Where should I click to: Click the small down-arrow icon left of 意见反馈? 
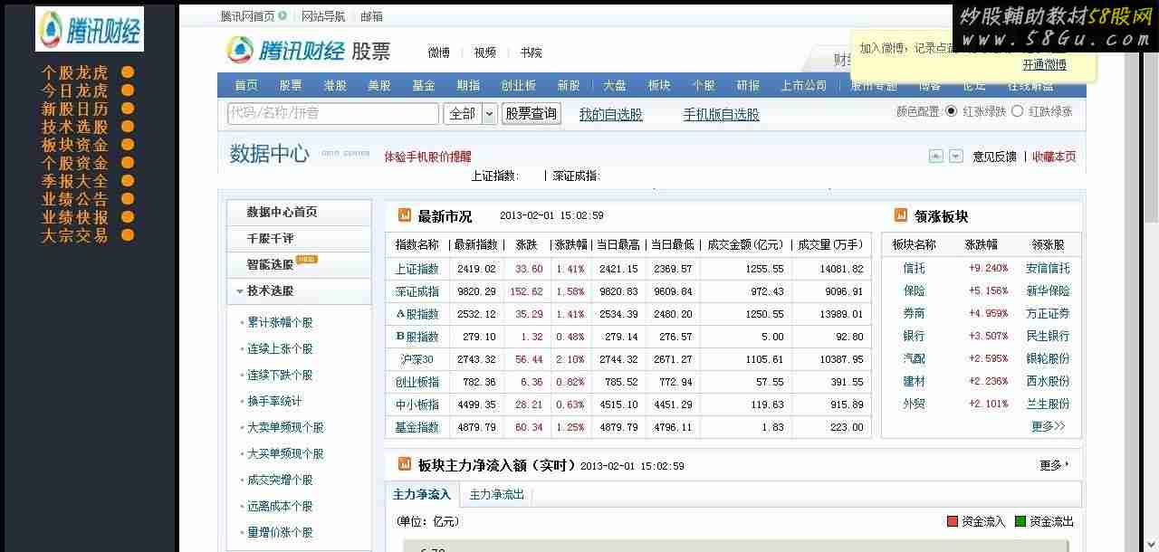point(956,156)
